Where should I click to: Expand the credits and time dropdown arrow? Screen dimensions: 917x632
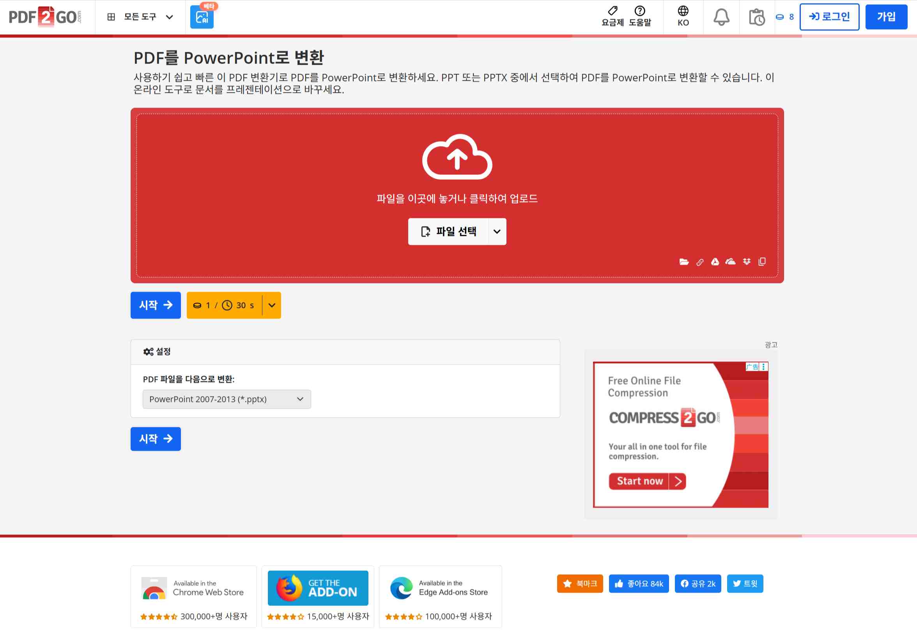tap(272, 305)
